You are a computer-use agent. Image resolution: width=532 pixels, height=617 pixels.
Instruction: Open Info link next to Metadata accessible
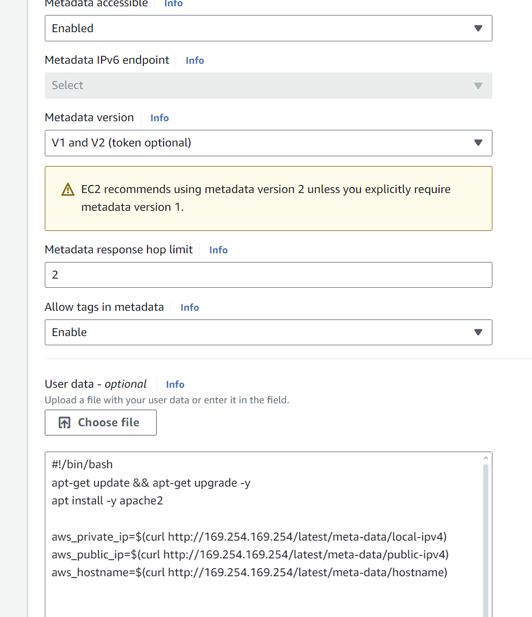[173, 4]
